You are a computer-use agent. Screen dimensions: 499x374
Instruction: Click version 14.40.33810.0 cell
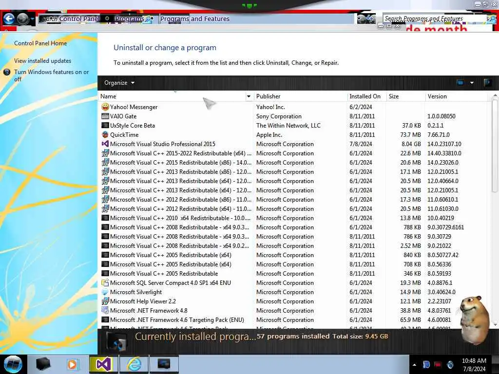444,153
